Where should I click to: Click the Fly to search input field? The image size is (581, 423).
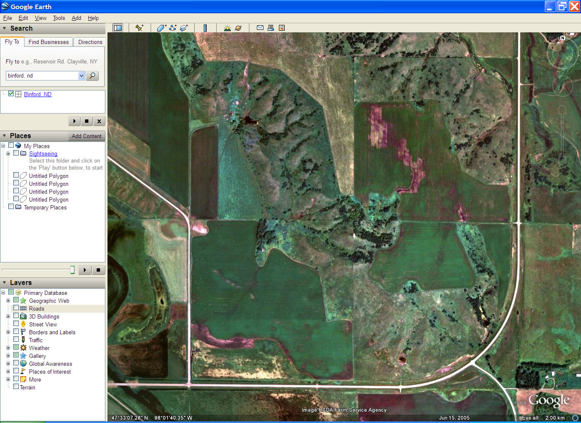click(42, 75)
